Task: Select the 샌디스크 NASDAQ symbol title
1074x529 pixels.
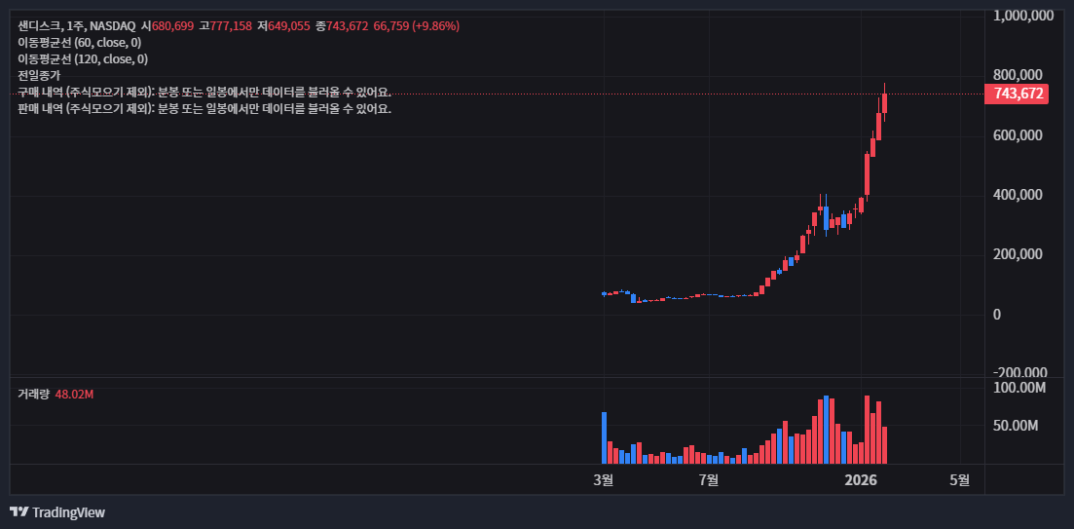Action: 76,25
